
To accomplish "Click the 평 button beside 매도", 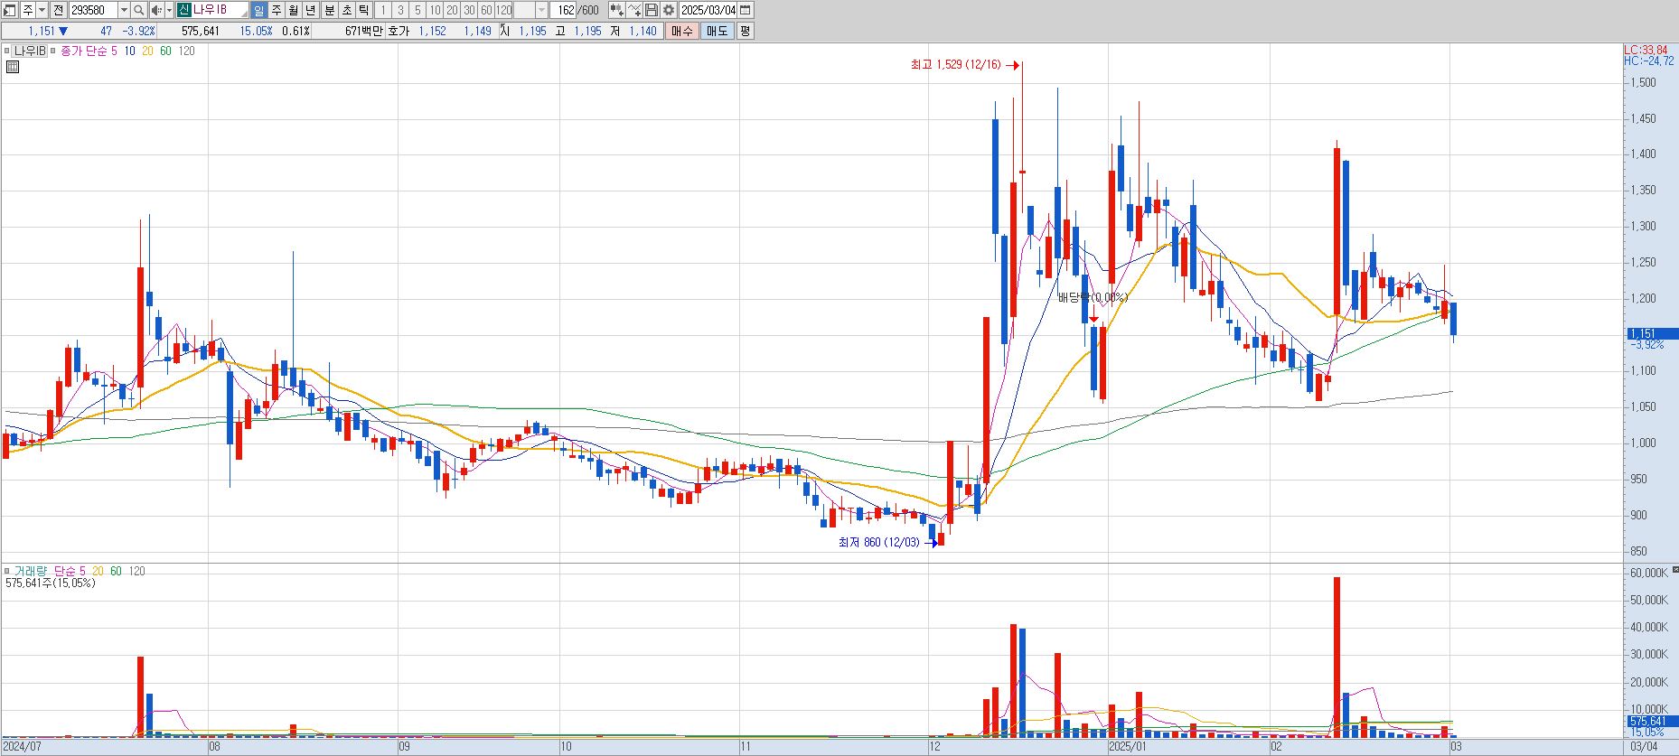I will (x=745, y=31).
